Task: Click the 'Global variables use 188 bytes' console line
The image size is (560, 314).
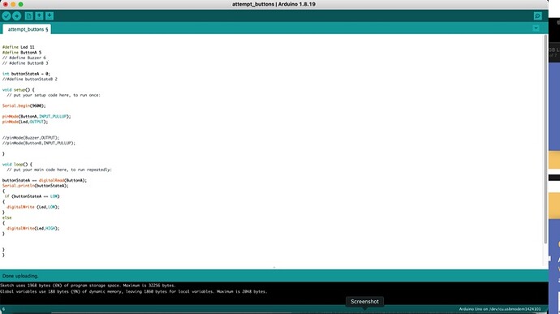Action: pyautogui.click(x=134, y=291)
